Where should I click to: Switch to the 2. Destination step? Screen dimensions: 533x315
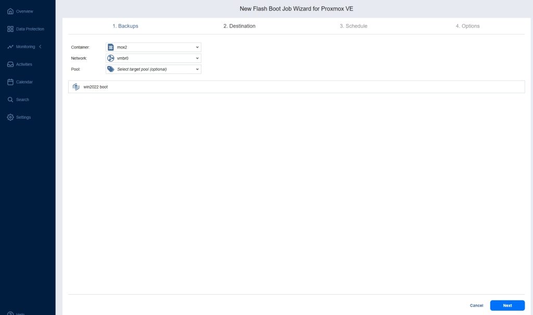tap(239, 26)
